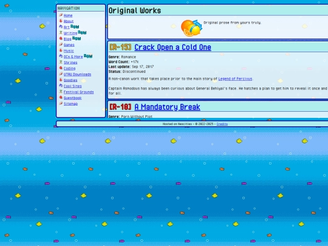Click the red icon beside Music
Image resolution: width=328 pixels, height=246 pixels.
61,50
